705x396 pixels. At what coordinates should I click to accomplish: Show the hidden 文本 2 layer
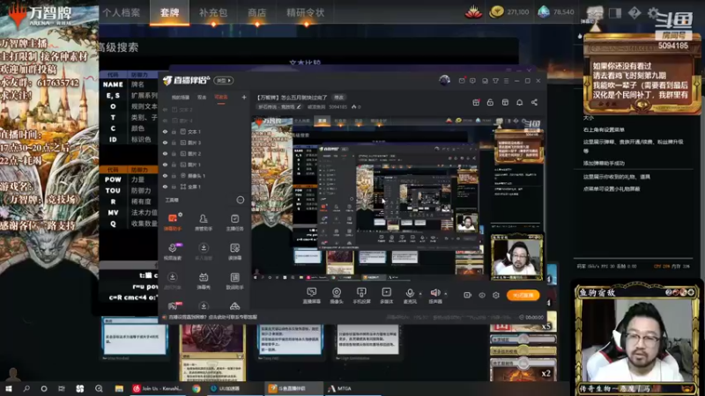tap(165, 109)
